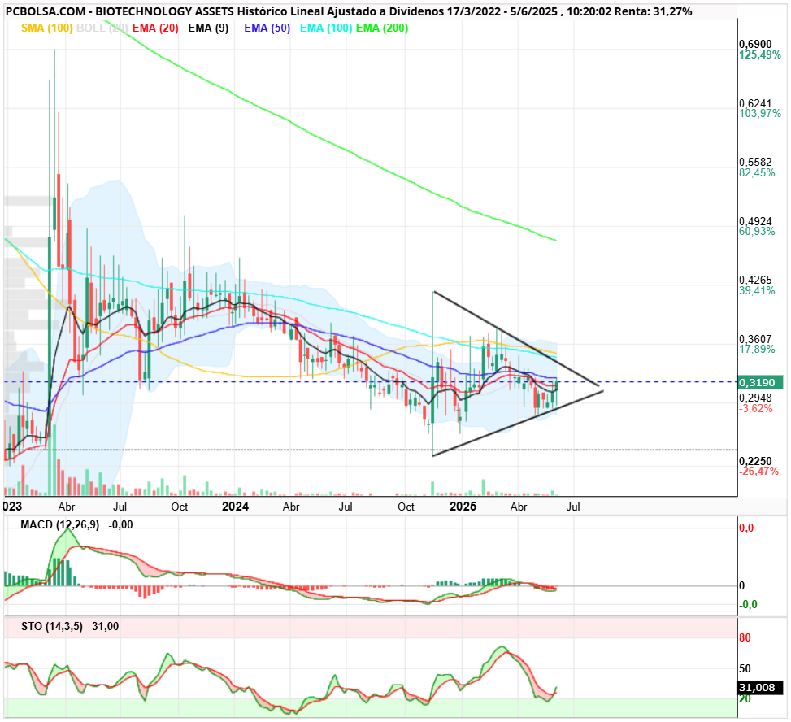Click the 0,2948 price axis label
Screen dimensions: 791x722
[755, 398]
